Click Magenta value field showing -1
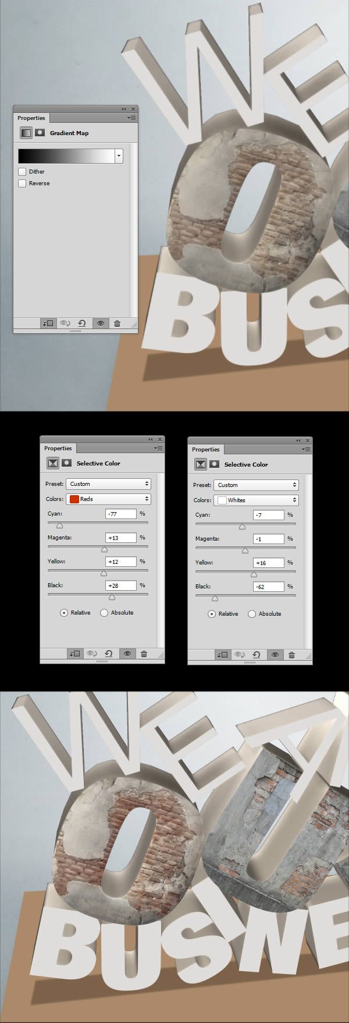The height and width of the screenshot is (1023, 349). pyautogui.click(x=269, y=539)
